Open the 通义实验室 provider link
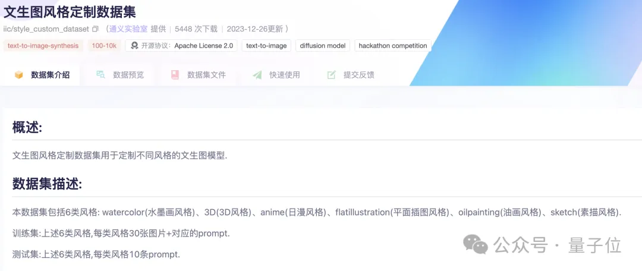This screenshot has height=271, width=642. pos(128,29)
